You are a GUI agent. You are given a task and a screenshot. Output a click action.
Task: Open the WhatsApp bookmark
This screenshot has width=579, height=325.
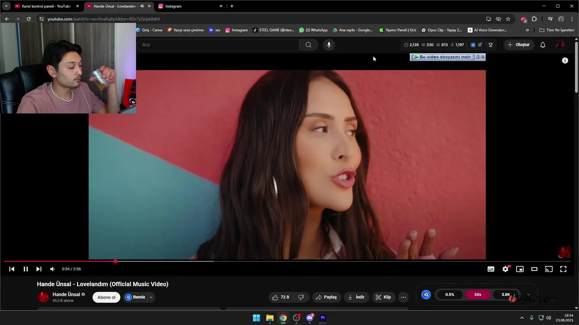pos(313,30)
